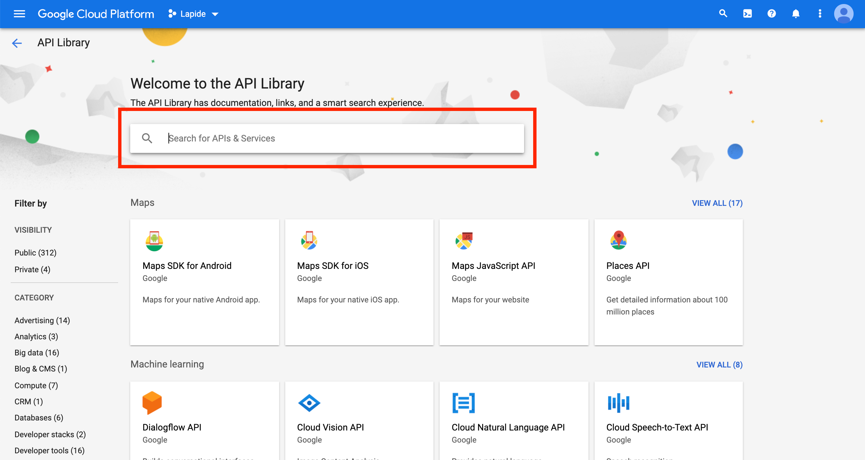Screen dimensions: 865x460
Task: Click the user account avatar
Action: [844, 14]
